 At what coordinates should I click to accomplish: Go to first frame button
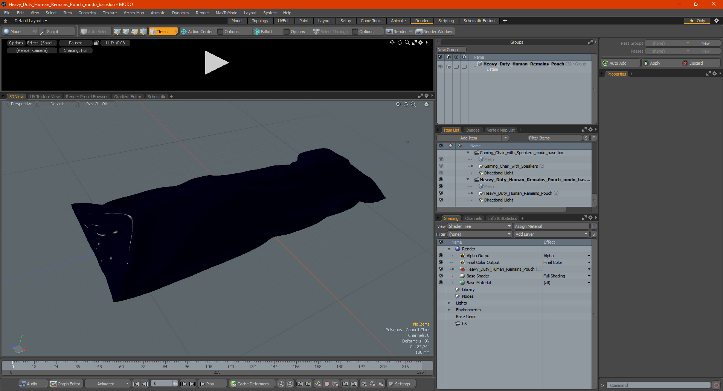136,384
